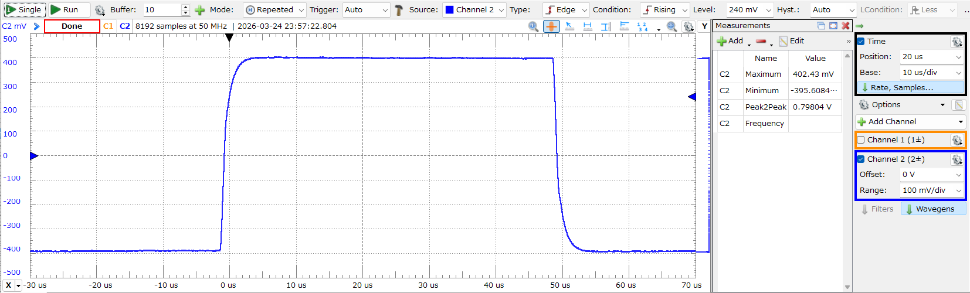The image size is (970, 293).
Task: Open the Range 100 mV/div dropdown
Action: (x=931, y=190)
